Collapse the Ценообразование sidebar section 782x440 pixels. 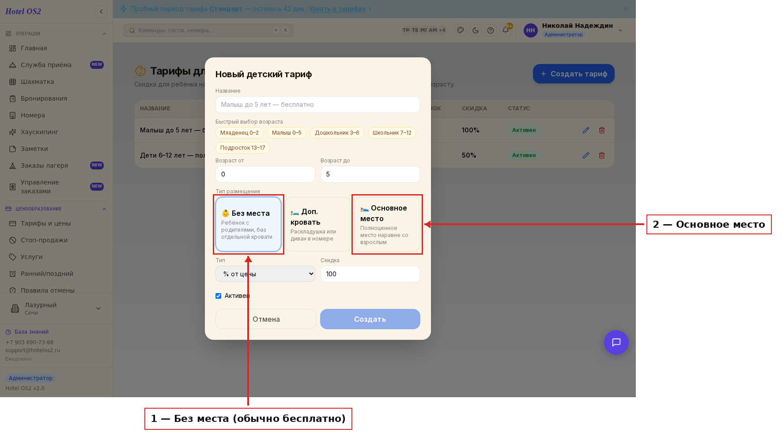tap(104, 209)
